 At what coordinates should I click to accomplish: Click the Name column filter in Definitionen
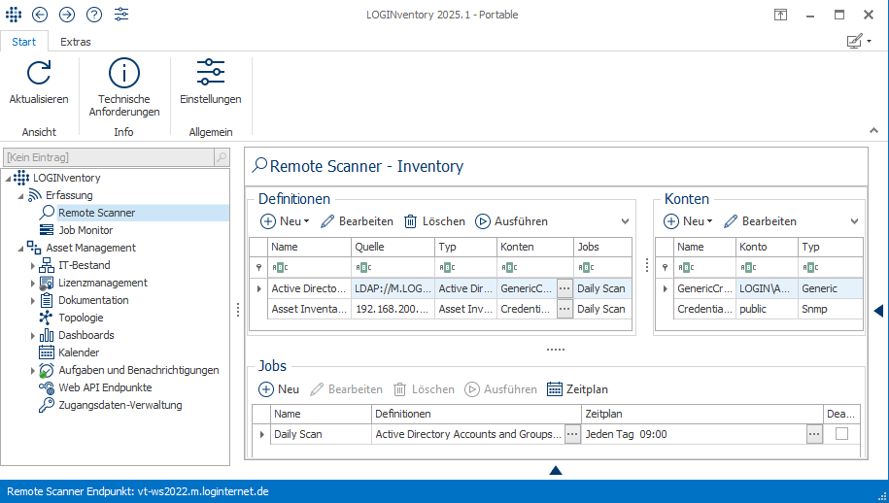[x=309, y=267]
